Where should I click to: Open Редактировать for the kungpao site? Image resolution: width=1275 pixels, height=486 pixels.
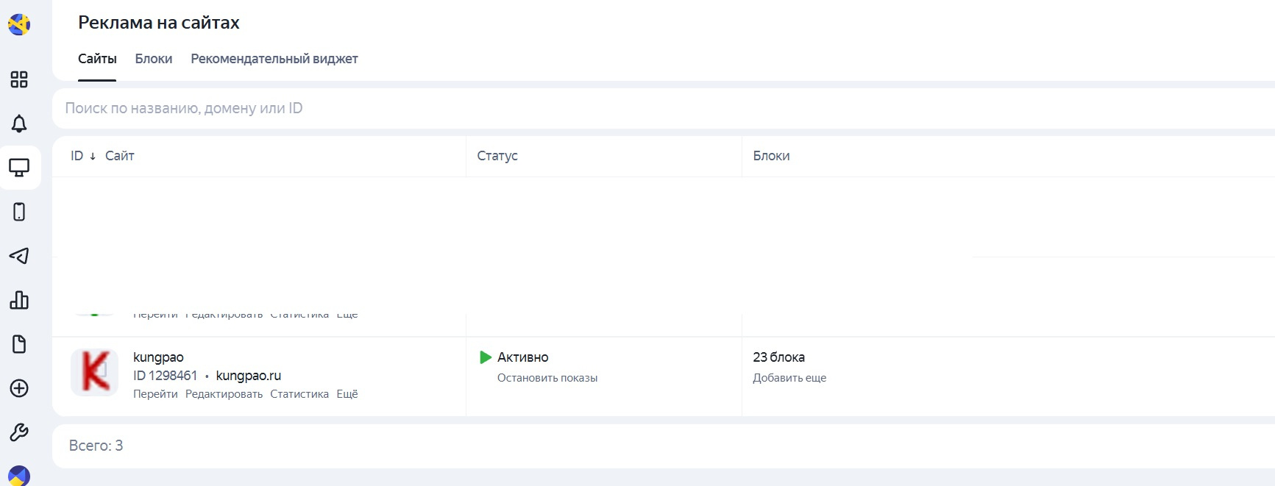(224, 394)
